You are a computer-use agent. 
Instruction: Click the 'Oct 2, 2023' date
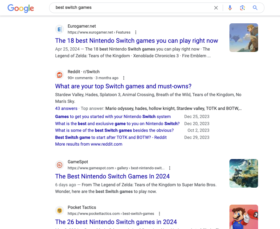[198, 130]
